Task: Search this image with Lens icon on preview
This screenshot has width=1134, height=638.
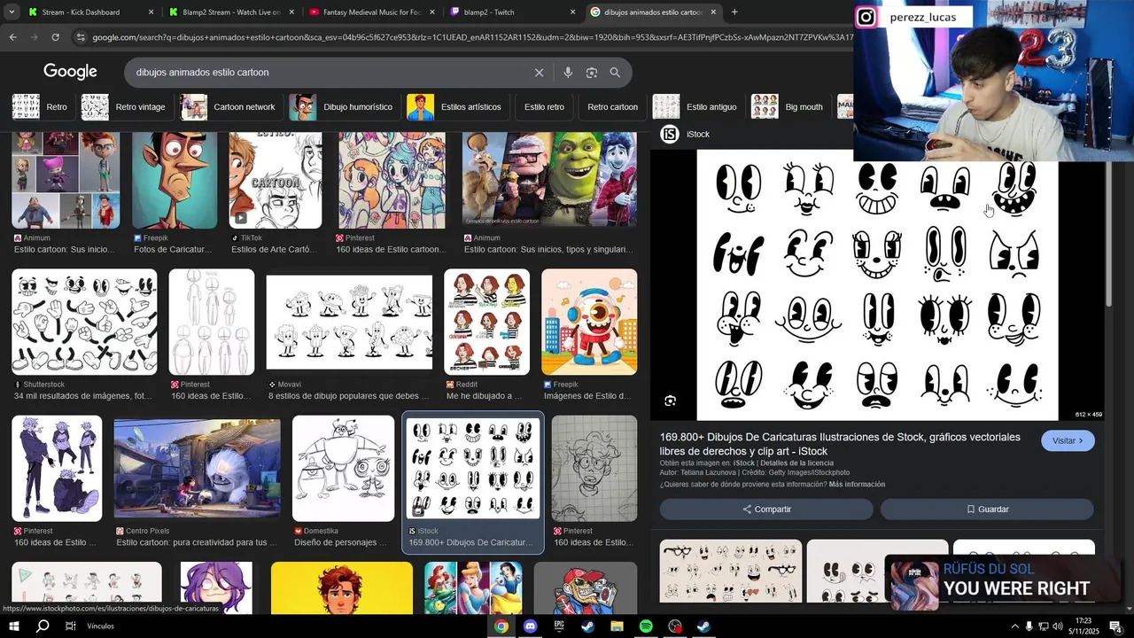Action: point(671,401)
